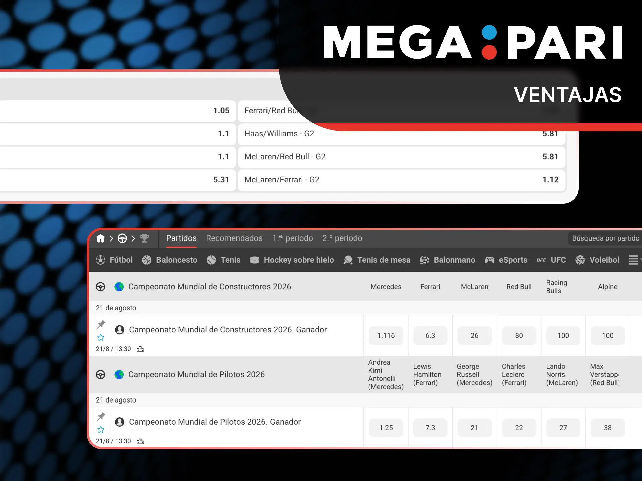642x481 pixels.
Task: Open the steering wheel breadcrumb icon
Action: tap(122, 238)
